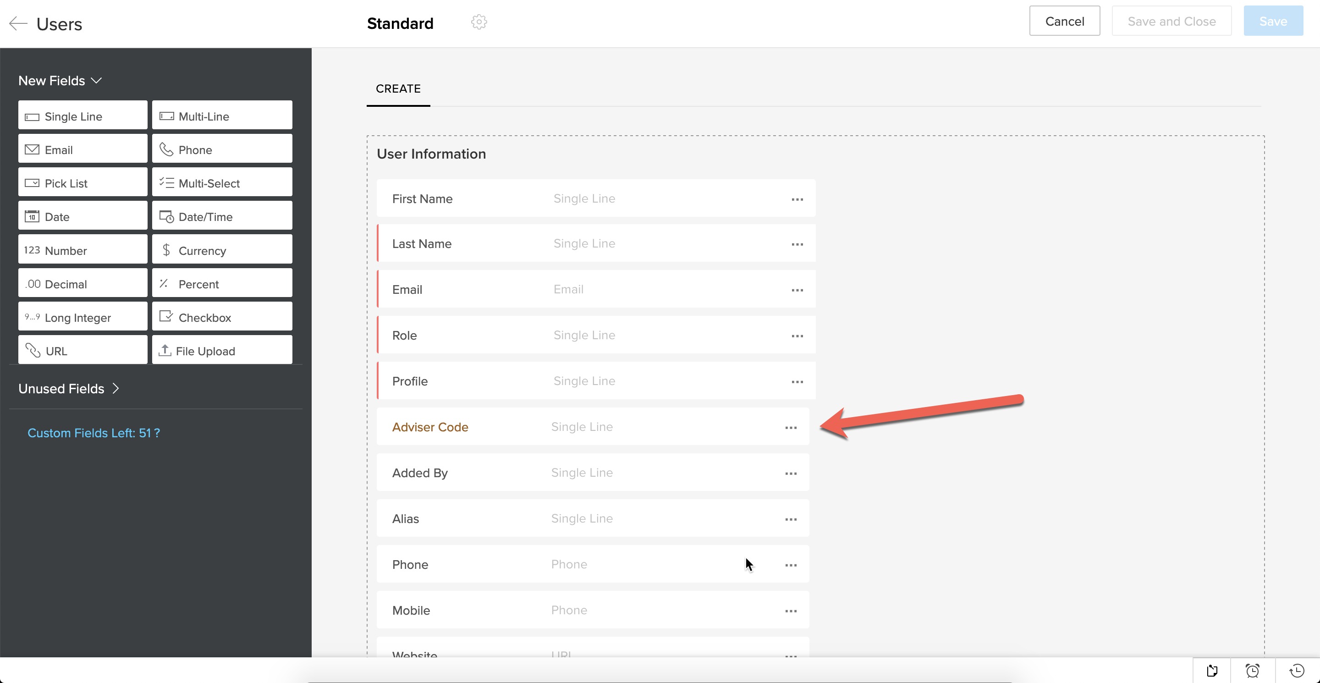Click the Cancel button

(1064, 21)
